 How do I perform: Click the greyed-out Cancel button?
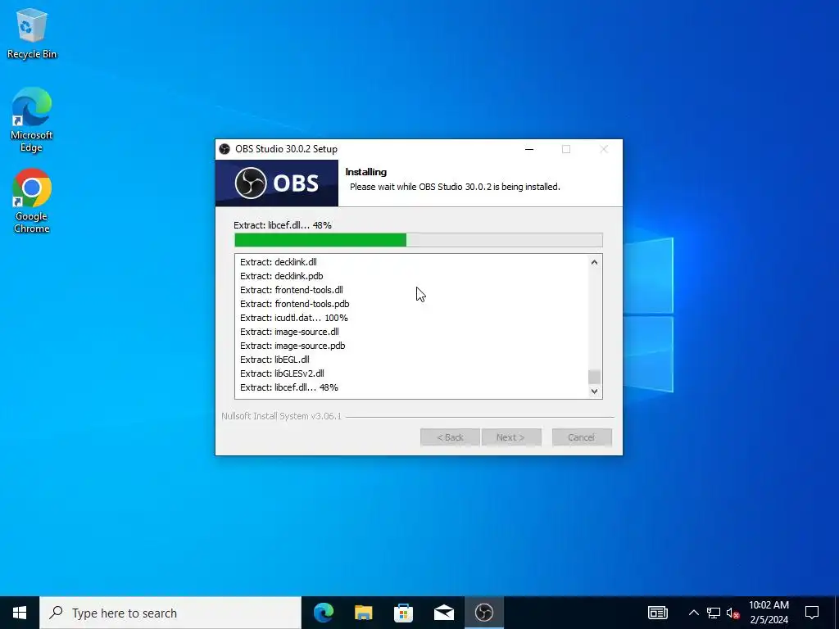582,437
